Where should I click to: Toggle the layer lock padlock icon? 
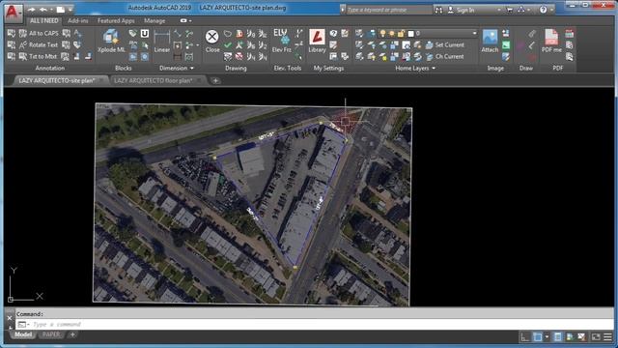(x=401, y=34)
